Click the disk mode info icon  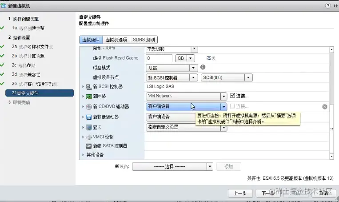203,67
